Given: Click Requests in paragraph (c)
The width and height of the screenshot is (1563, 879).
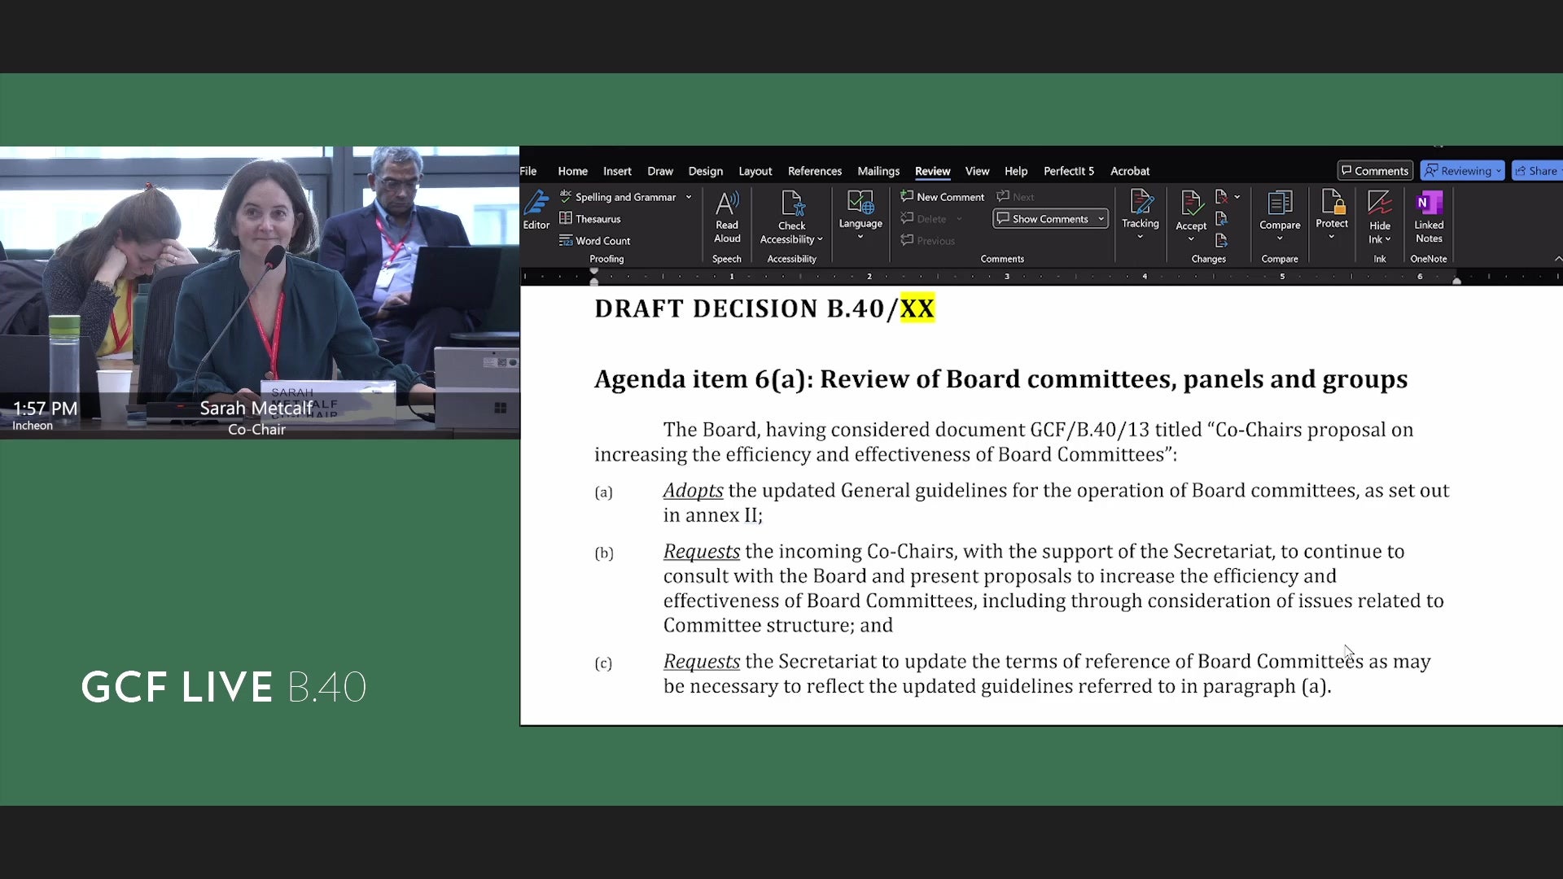Looking at the screenshot, I should [x=702, y=662].
